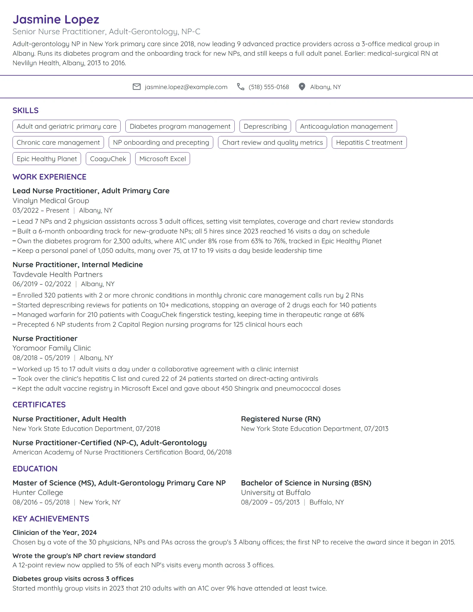Click the phone handset icon
The height and width of the screenshot is (612, 473).
240,87
